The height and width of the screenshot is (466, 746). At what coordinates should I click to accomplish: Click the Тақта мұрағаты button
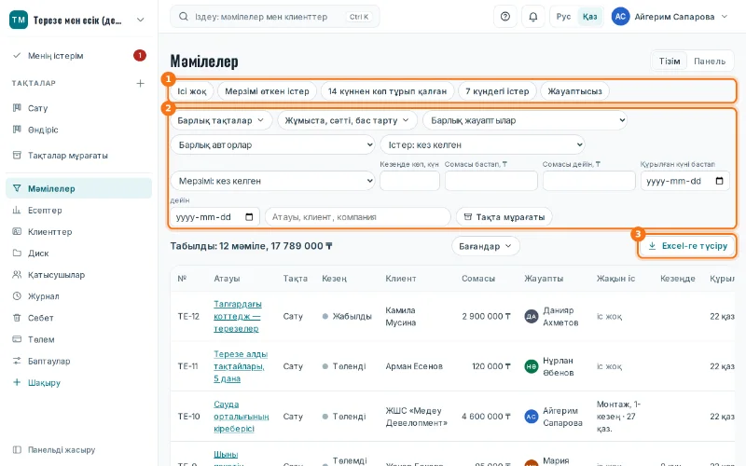pyautogui.click(x=504, y=217)
